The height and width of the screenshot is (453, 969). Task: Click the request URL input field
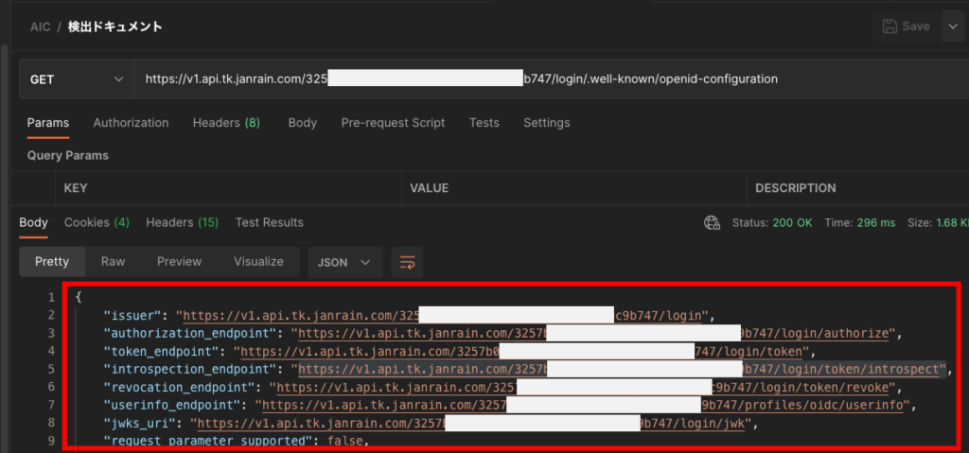pos(549,79)
